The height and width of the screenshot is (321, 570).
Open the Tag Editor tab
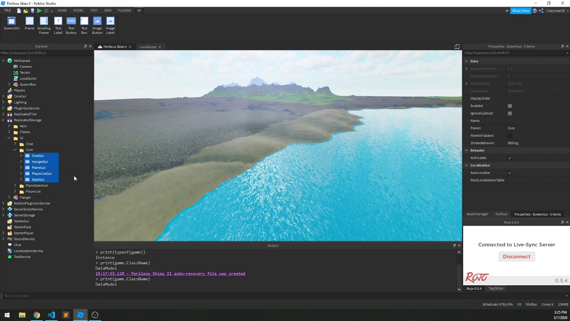coord(496,288)
